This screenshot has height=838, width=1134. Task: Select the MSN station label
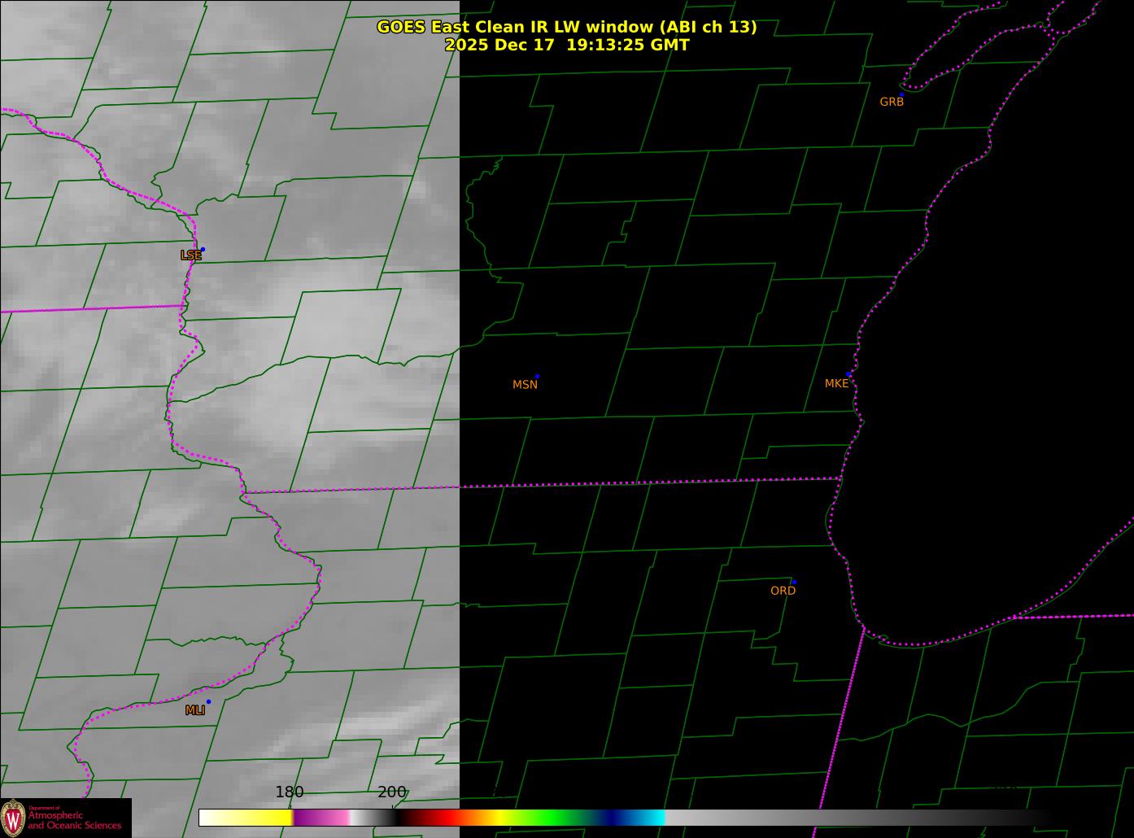coord(525,385)
